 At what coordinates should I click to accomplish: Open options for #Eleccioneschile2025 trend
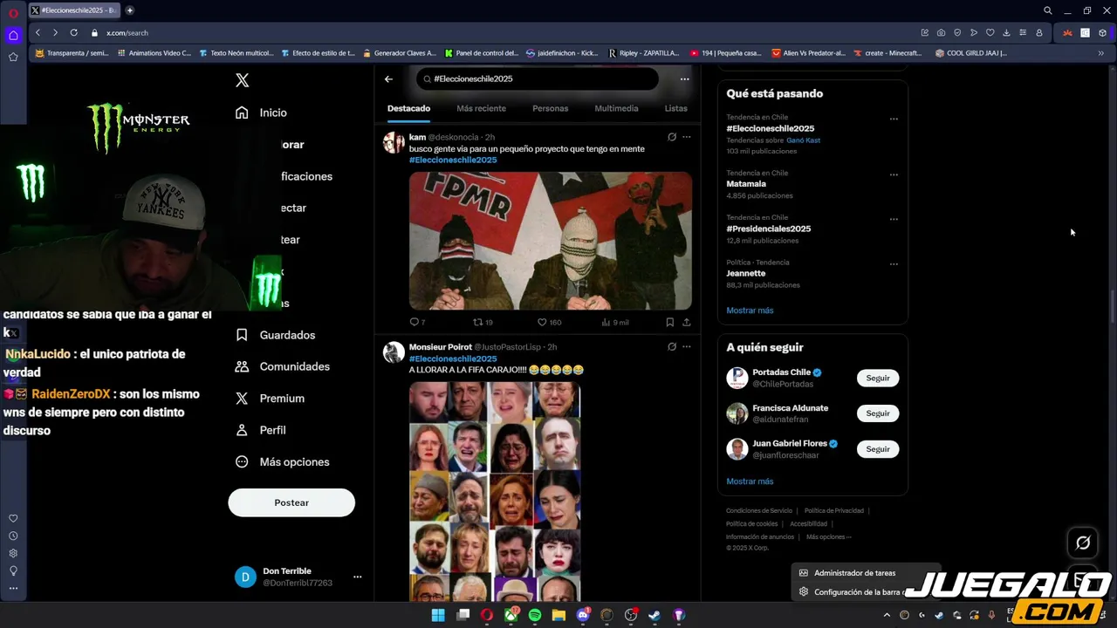[x=894, y=119]
